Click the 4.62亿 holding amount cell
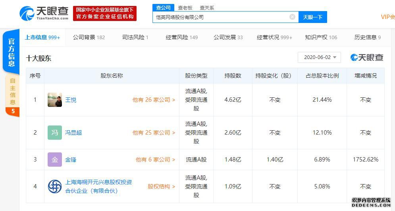 [x=233, y=100]
